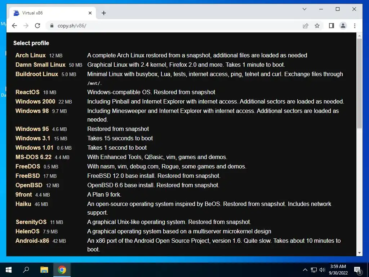
Task: Click the forward navigation arrow
Action: (x=26, y=26)
